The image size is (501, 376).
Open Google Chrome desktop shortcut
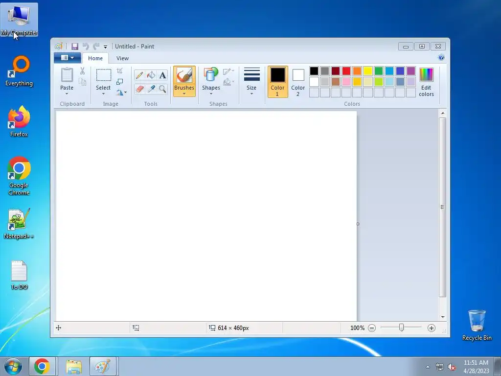coord(19,176)
